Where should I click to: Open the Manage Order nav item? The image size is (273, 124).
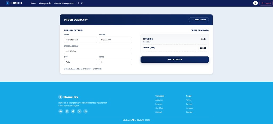[45, 3]
